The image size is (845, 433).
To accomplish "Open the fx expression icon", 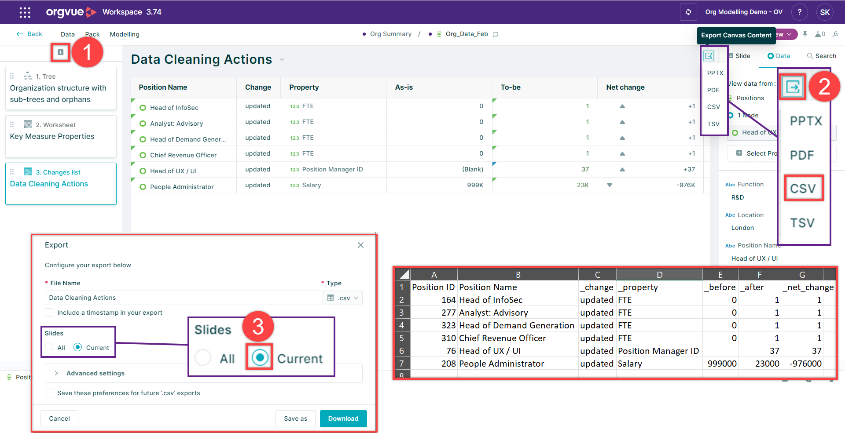I will [835, 34].
